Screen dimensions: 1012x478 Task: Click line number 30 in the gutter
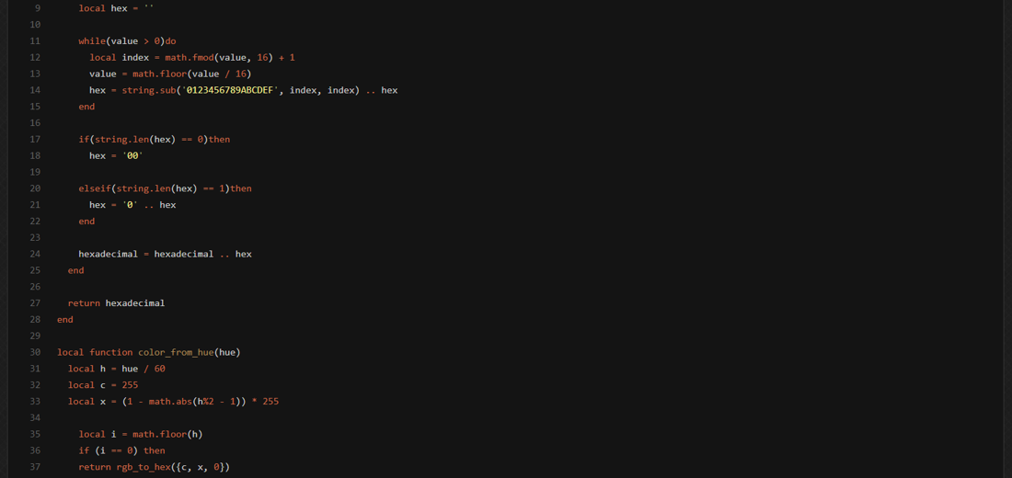click(x=35, y=352)
